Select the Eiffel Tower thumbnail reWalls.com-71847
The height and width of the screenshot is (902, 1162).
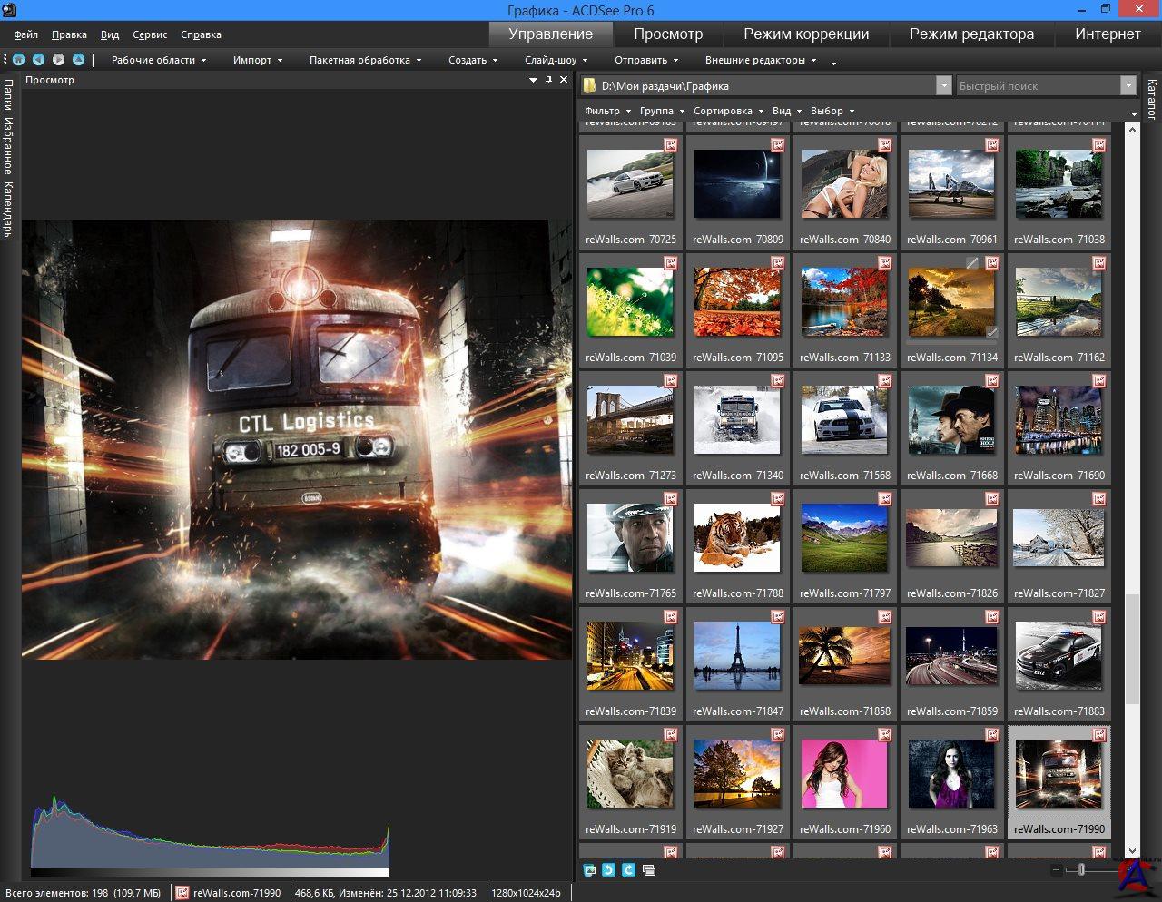point(737,657)
